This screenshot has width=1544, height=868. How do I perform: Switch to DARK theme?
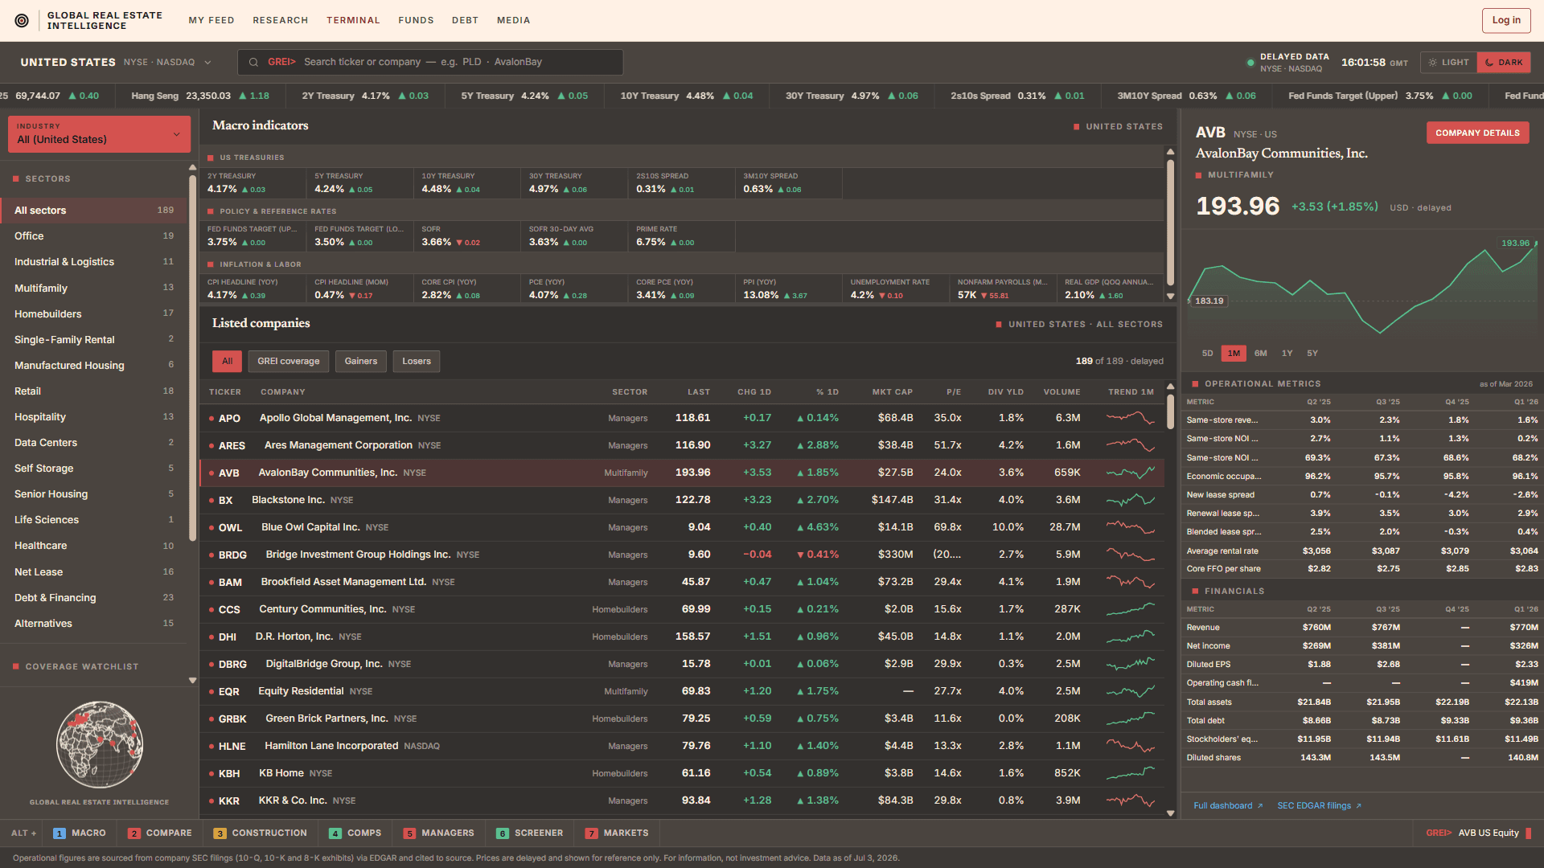(1504, 62)
